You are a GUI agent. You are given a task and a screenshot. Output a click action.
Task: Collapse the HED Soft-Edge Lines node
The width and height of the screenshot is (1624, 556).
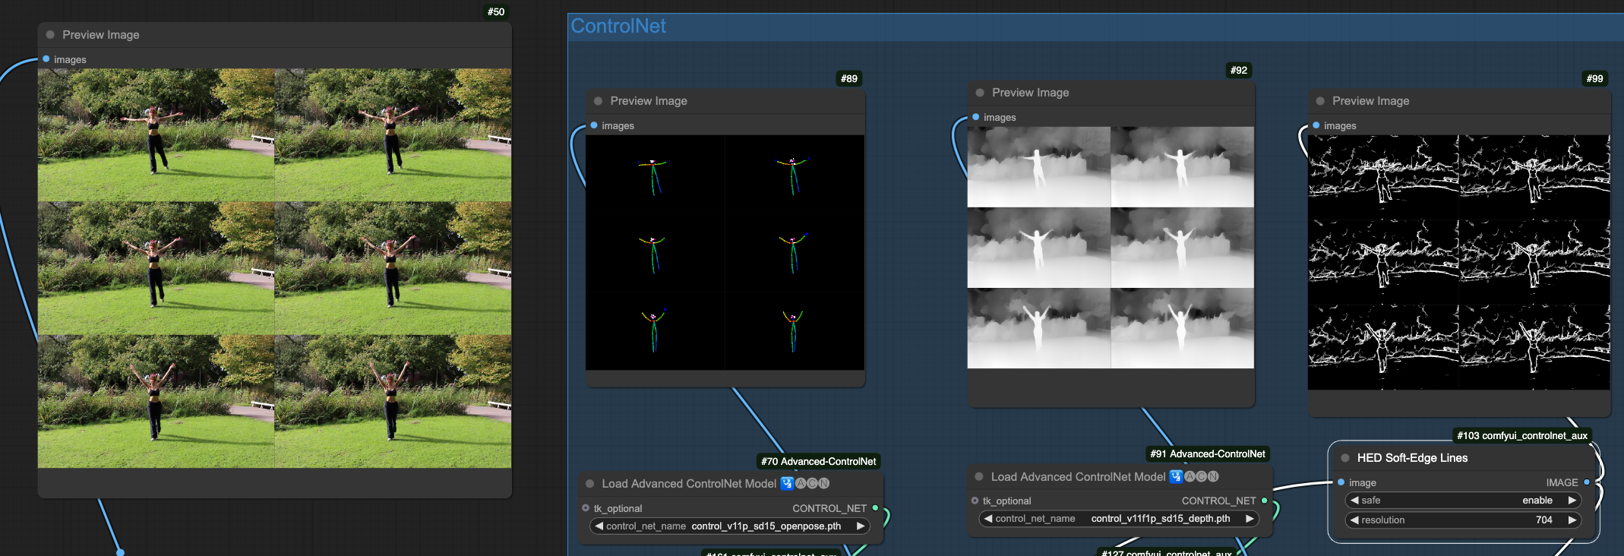tap(1345, 458)
